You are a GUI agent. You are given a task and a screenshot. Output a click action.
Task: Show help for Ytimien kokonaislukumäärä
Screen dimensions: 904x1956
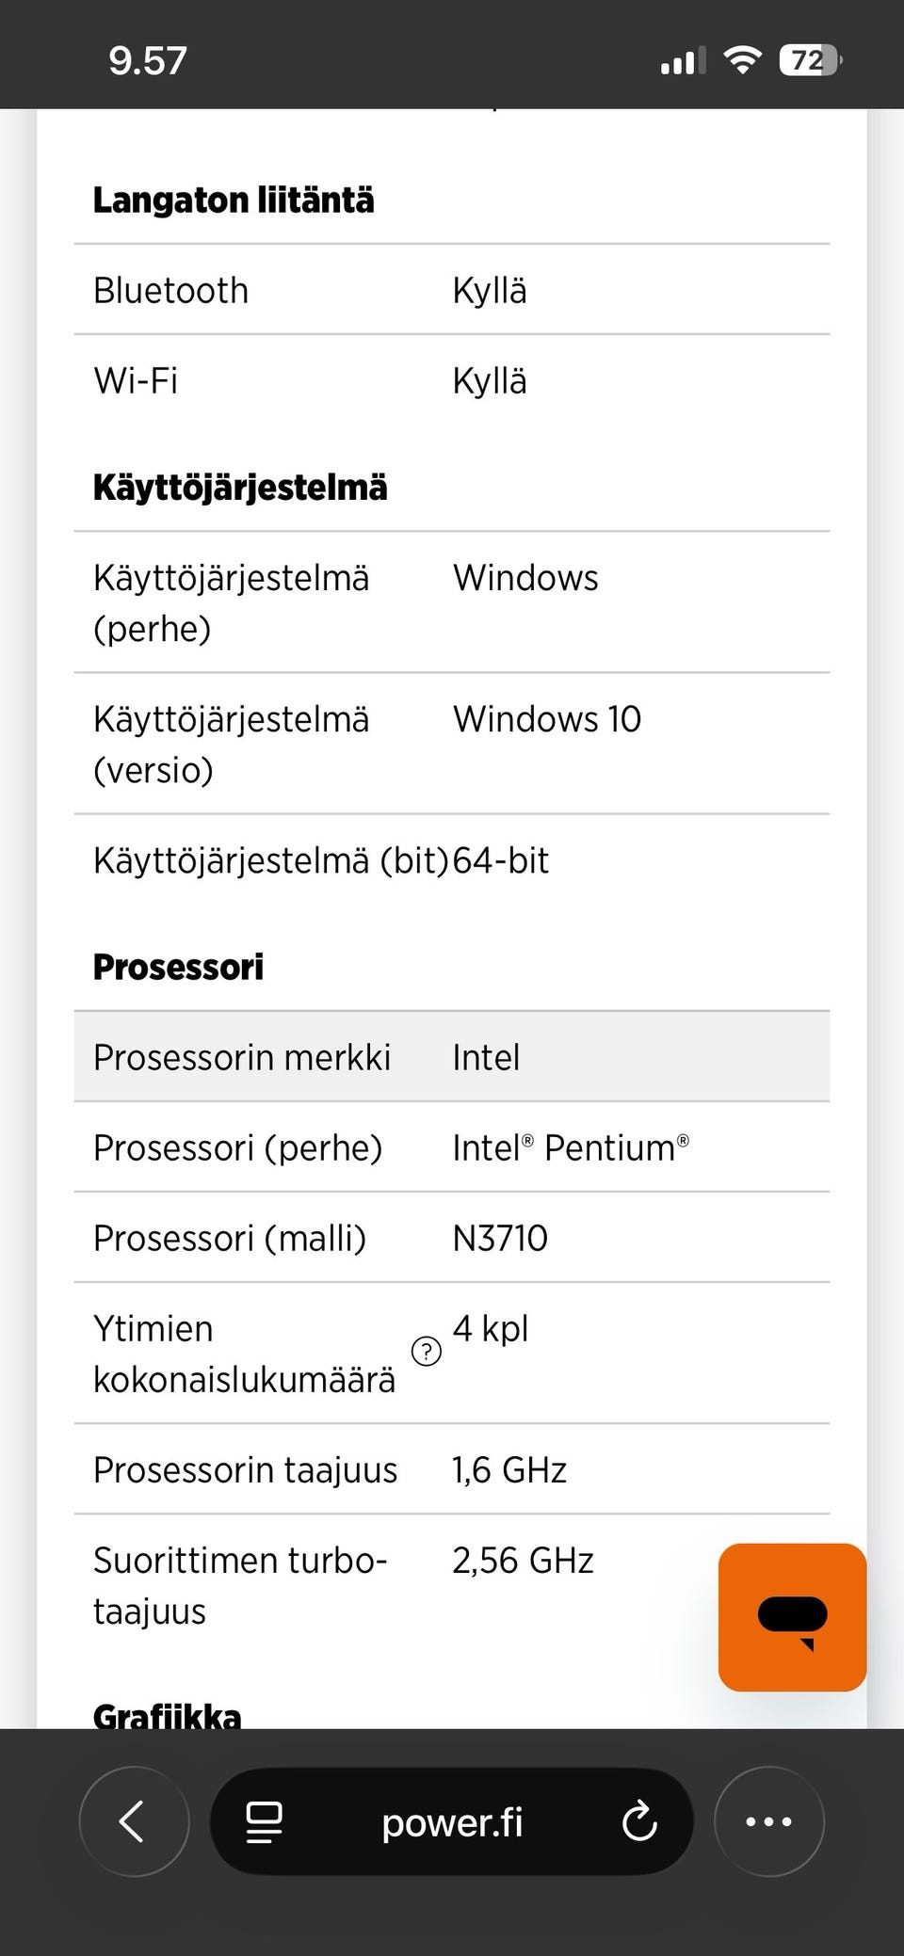tap(427, 1352)
